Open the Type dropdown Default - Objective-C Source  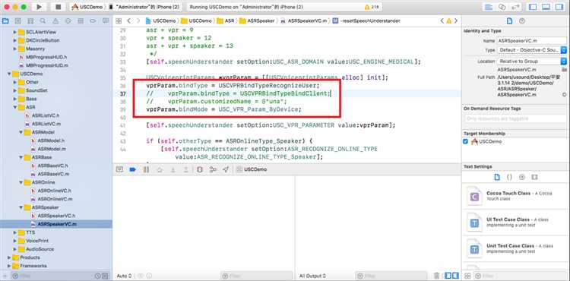(532, 50)
